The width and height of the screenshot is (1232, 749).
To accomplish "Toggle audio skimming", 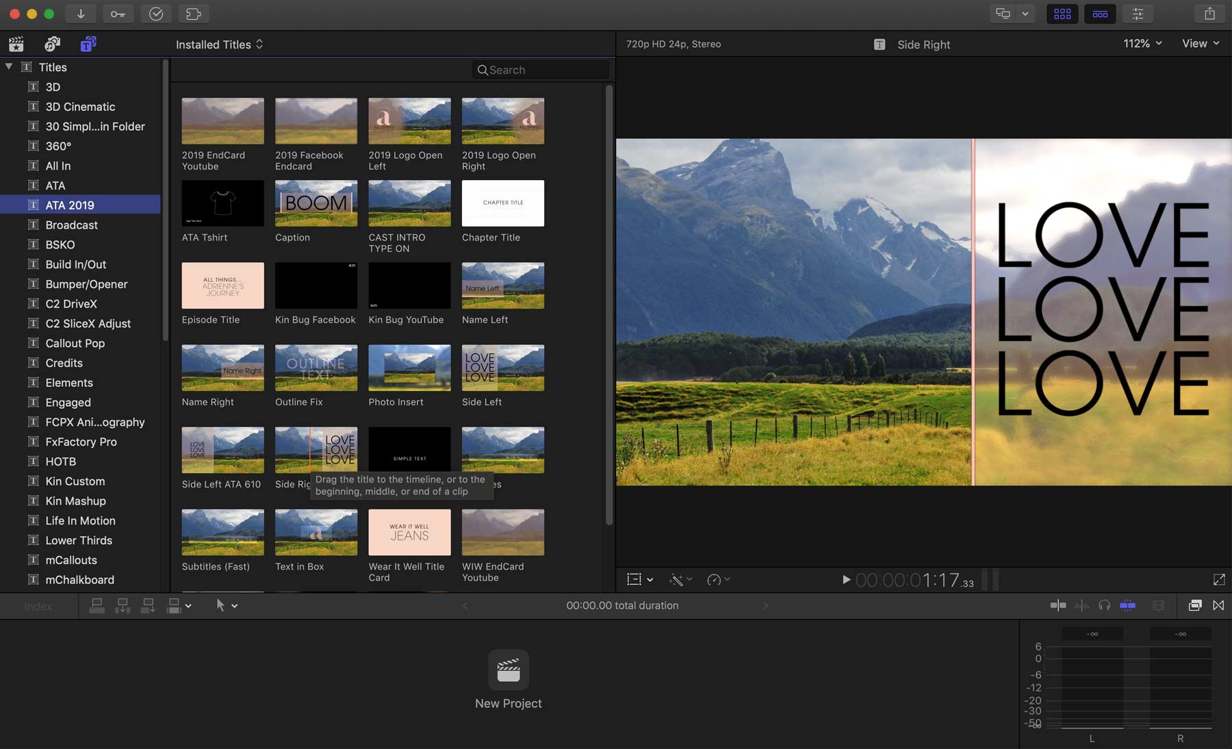I will point(1081,605).
